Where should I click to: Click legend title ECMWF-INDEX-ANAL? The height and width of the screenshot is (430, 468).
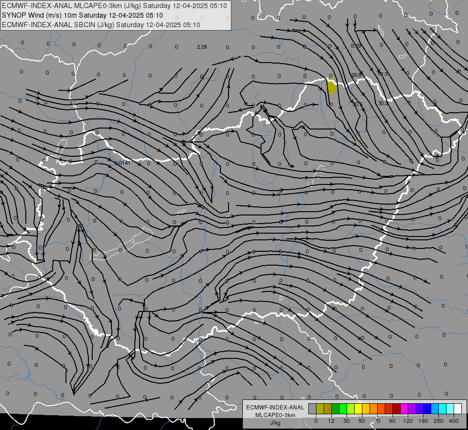tap(275, 408)
